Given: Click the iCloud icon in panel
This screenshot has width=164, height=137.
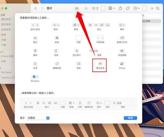Looking at the screenshot, I should click(122, 64).
